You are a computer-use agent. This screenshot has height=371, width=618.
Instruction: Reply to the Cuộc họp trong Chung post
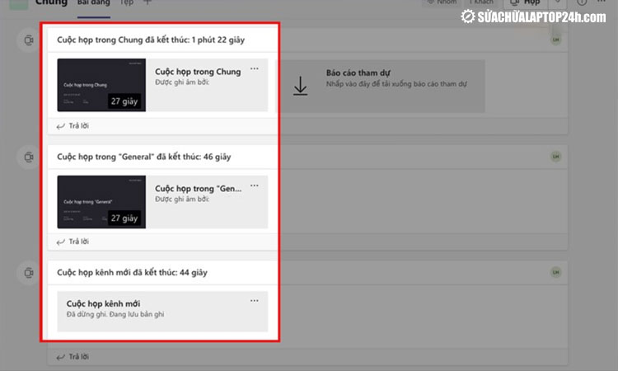point(73,126)
